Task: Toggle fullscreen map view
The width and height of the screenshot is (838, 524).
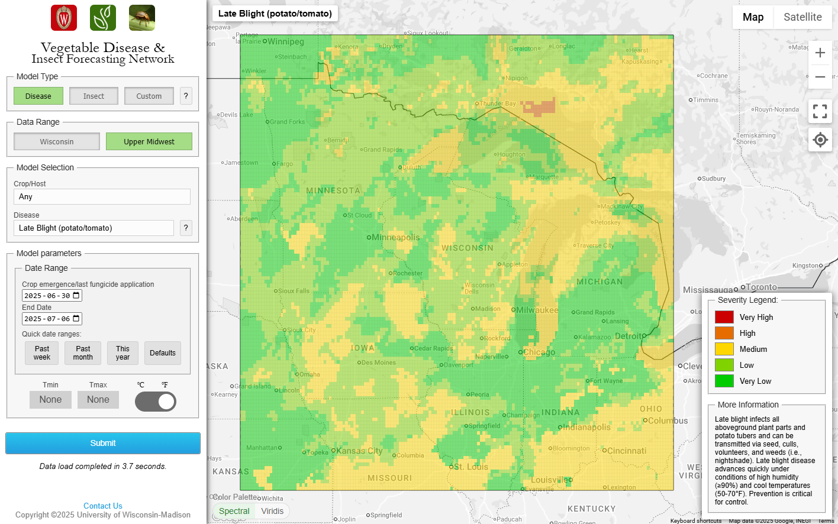Action: [x=820, y=111]
